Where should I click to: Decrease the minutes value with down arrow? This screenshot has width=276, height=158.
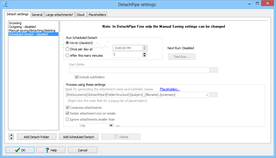tap(144, 56)
